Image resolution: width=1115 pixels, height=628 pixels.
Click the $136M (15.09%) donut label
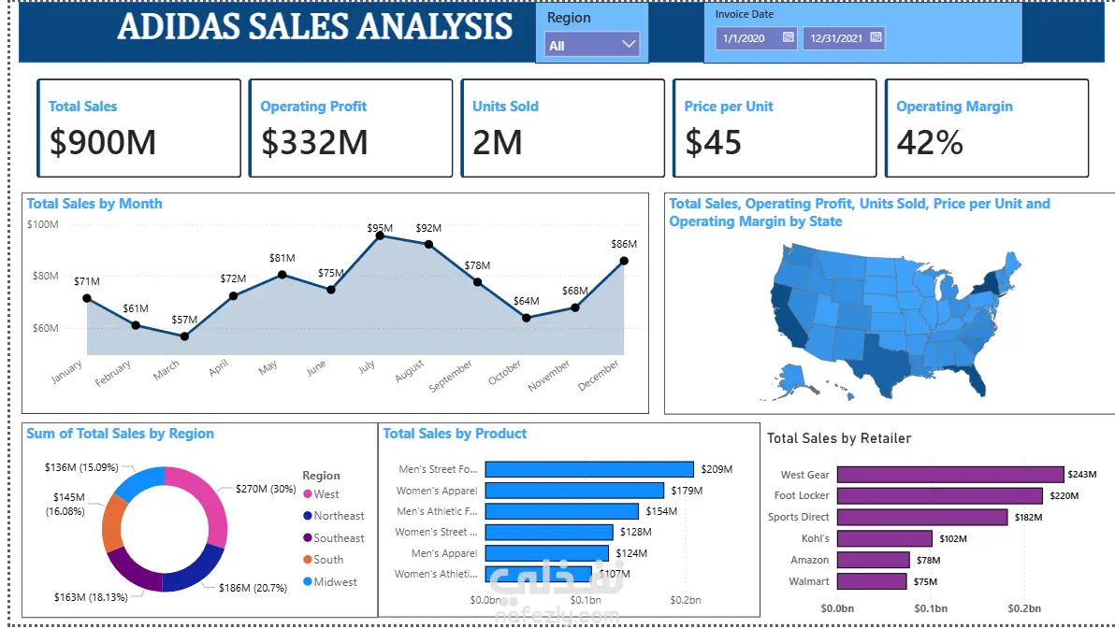pyautogui.click(x=81, y=467)
